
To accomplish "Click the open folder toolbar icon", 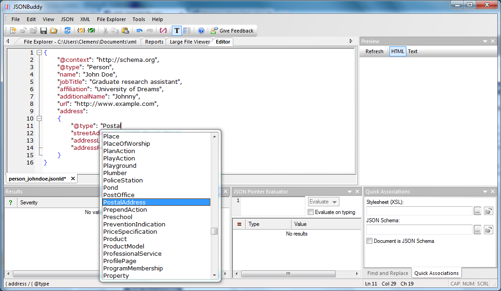I will point(33,31).
